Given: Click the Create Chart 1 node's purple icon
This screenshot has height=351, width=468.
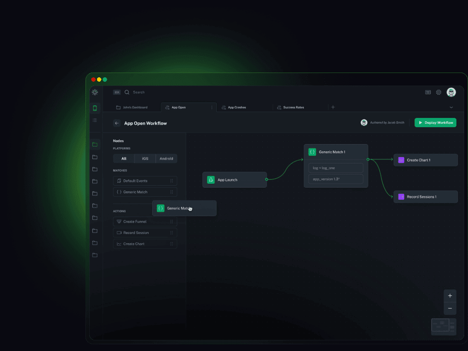Looking at the screenshot, I should click(x=401, y=160).
